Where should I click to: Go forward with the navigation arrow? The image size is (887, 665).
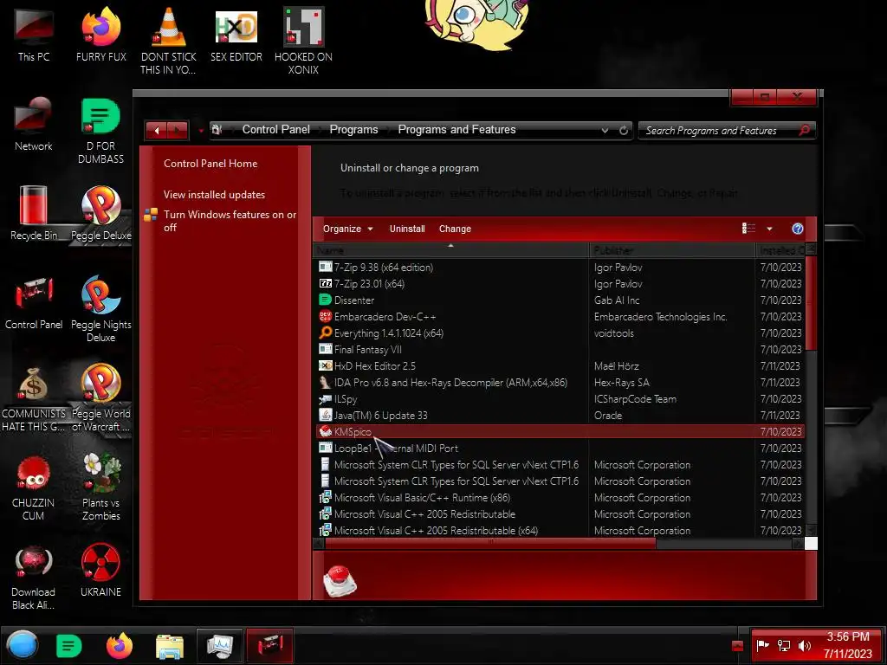tap(178, 131)
